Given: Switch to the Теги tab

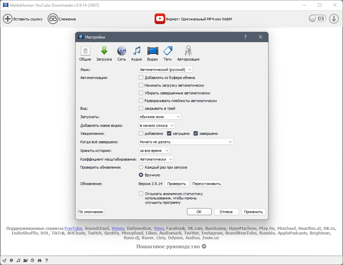Looking at the screenshot, I should (x=168, y=54).
